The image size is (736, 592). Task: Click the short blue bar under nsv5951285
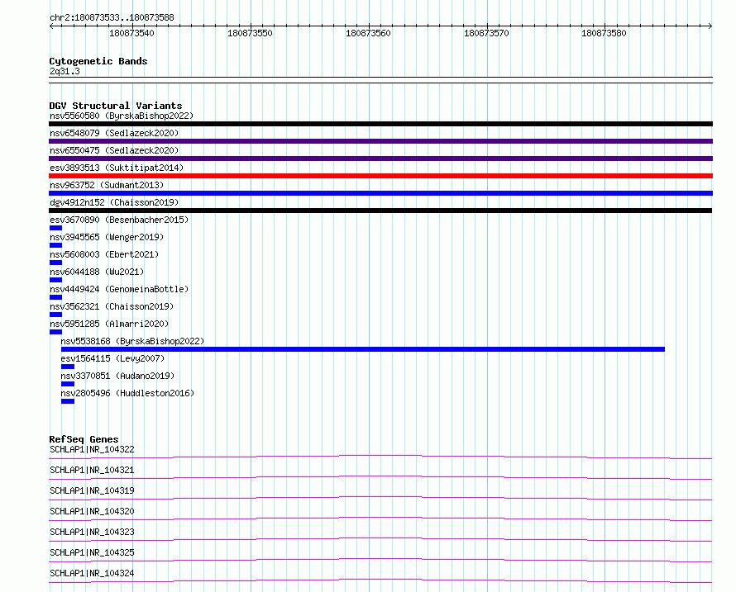(x=55, y=332)
